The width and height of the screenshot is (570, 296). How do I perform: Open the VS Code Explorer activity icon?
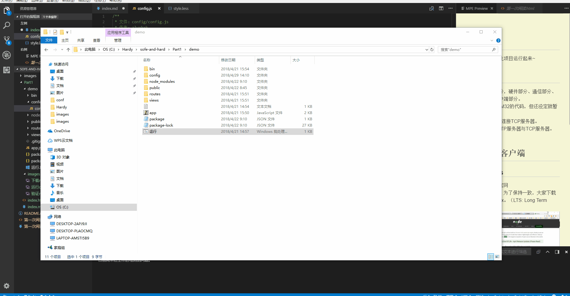coord(7,11)
